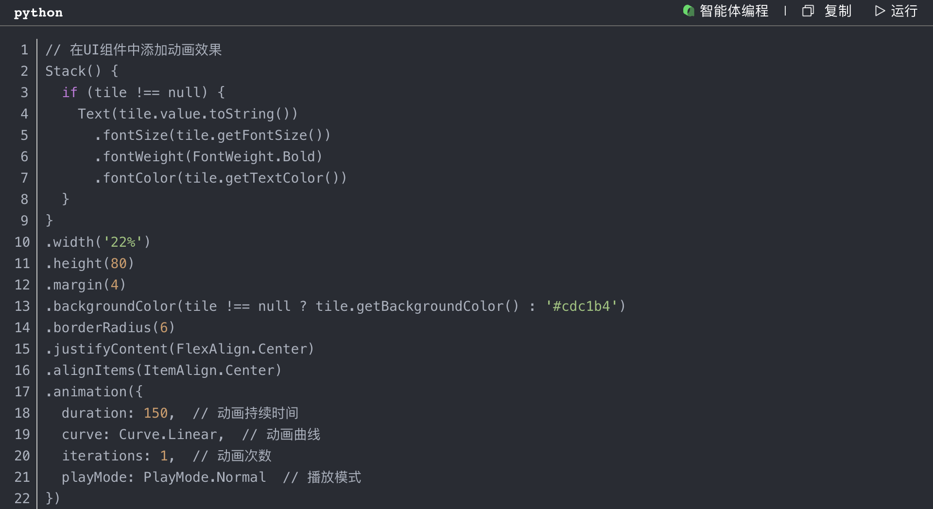
Task: Click the python language label
Action: click(x=38, y=13)
